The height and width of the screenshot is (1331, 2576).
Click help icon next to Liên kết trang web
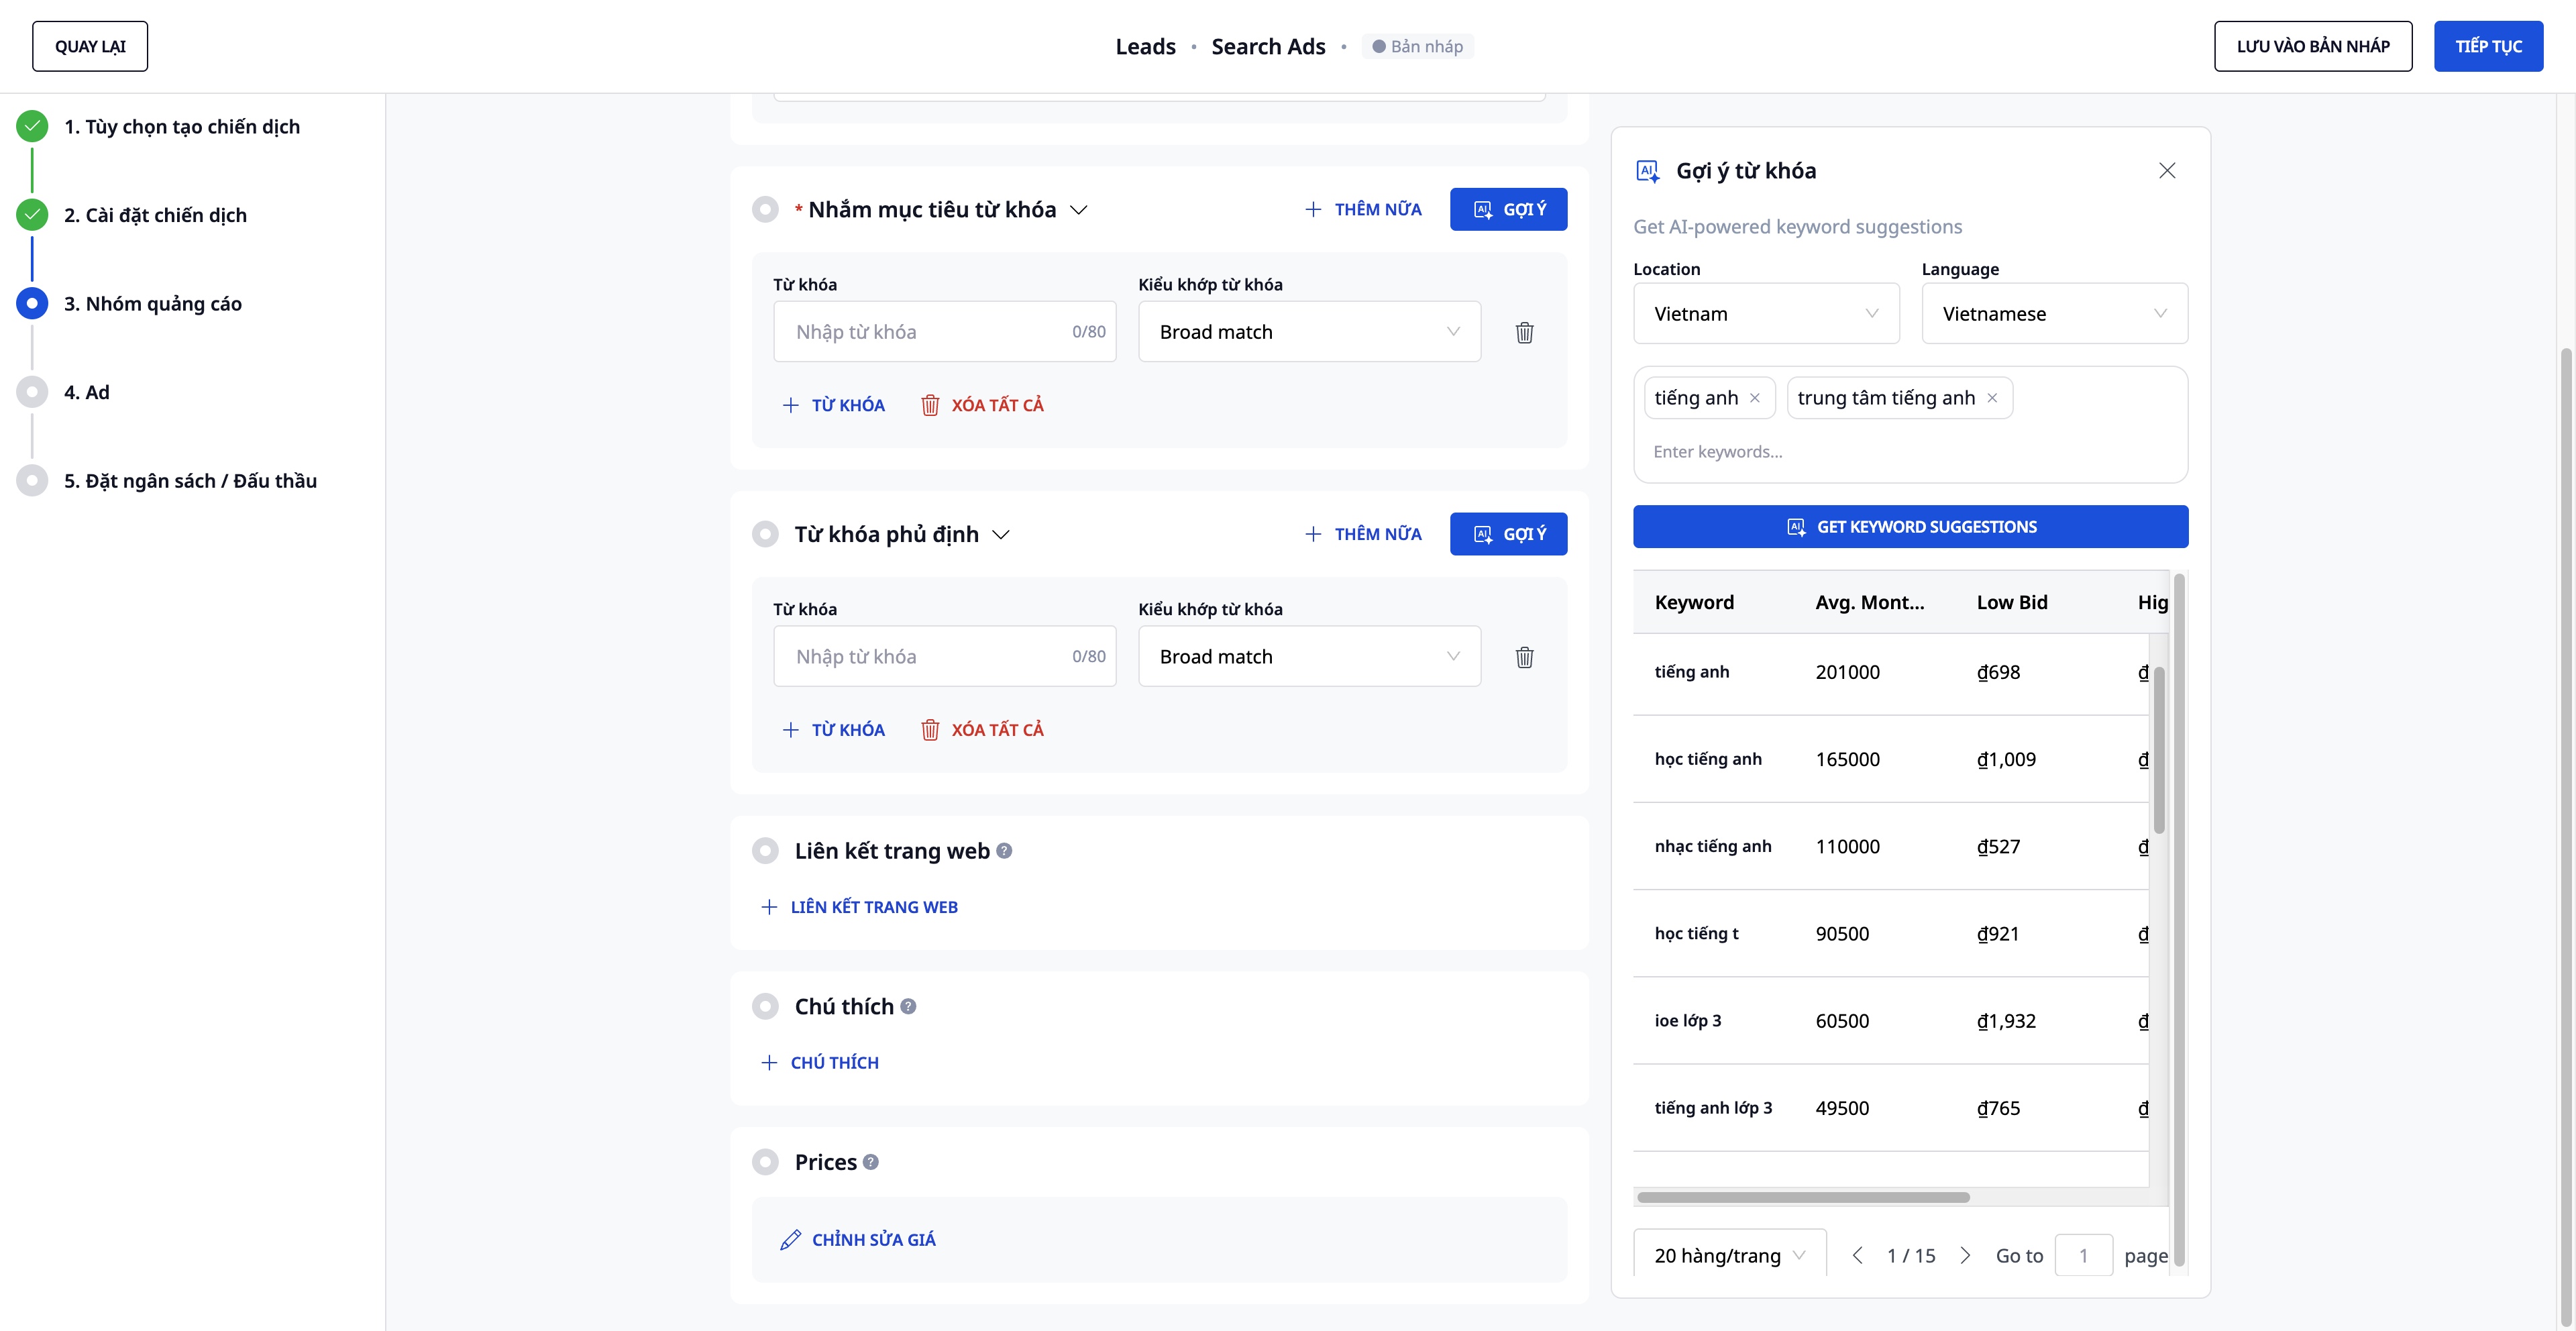point(1004,851)
